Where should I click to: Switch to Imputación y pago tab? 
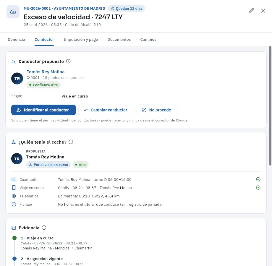click(81, 39)
